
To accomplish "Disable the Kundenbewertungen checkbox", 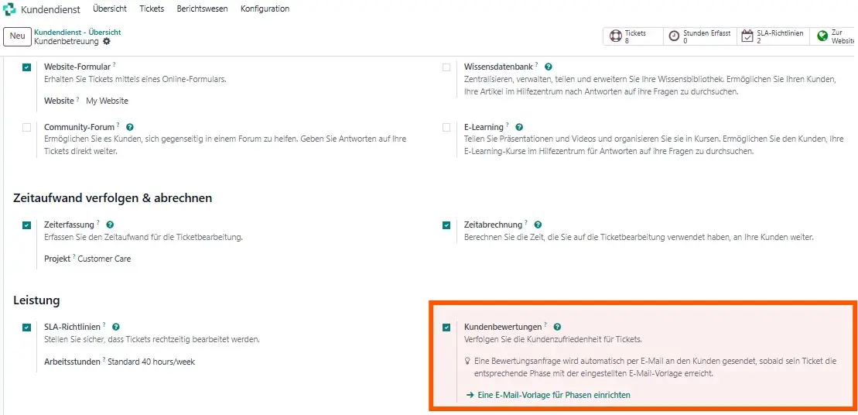I will coord(446,328).
